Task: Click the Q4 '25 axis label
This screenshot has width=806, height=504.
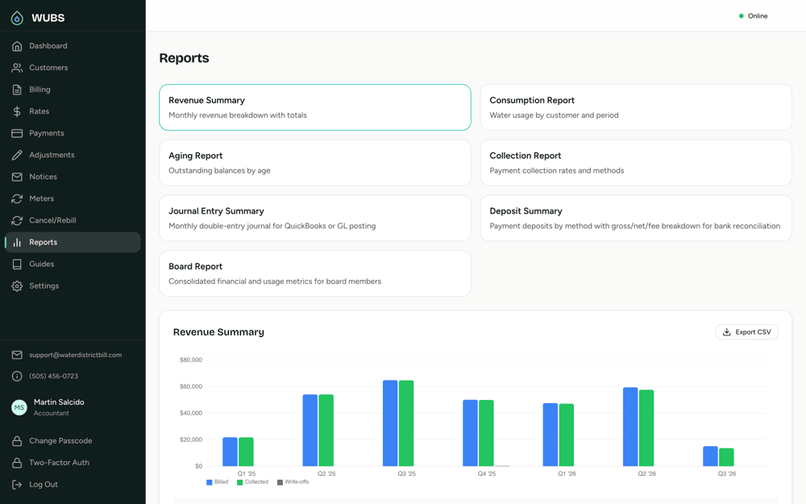Action: pos(486,473)
